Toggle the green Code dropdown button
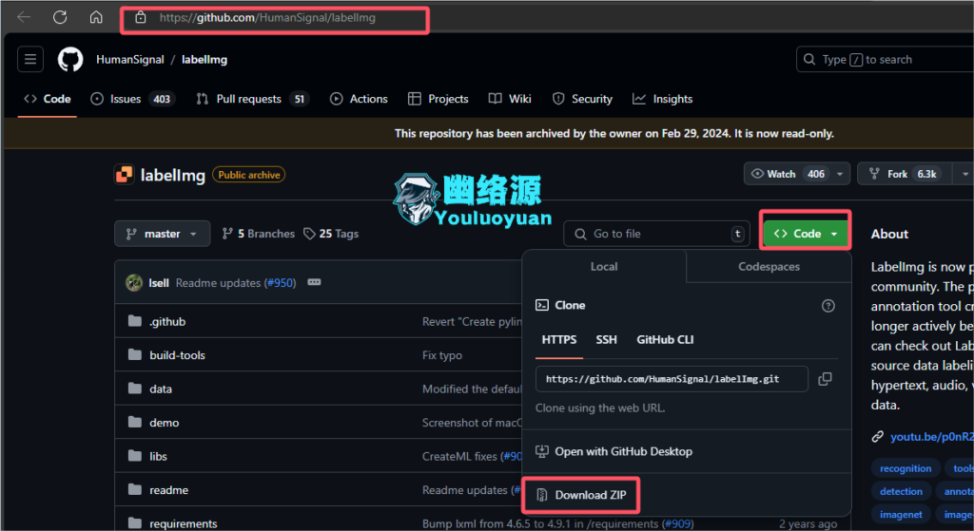Viewport: 974px width, 531px height. point(806,234)
